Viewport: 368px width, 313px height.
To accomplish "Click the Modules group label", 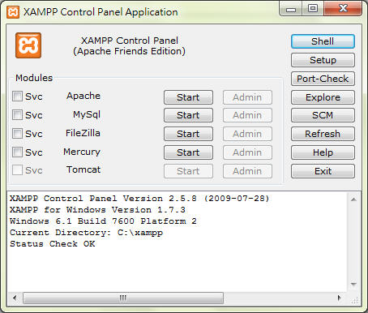I will coord(34,78).
